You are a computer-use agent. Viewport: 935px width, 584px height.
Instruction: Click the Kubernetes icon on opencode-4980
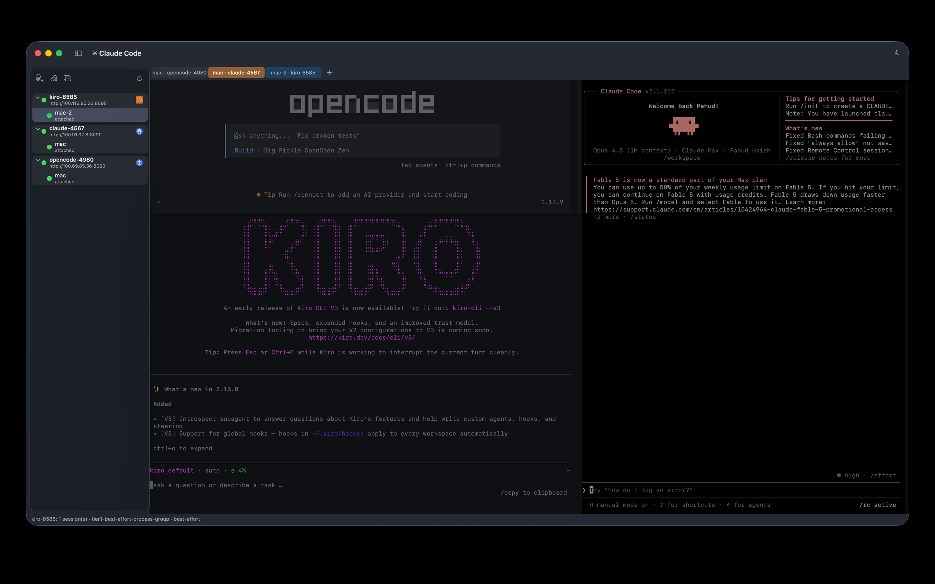point(140,163)
